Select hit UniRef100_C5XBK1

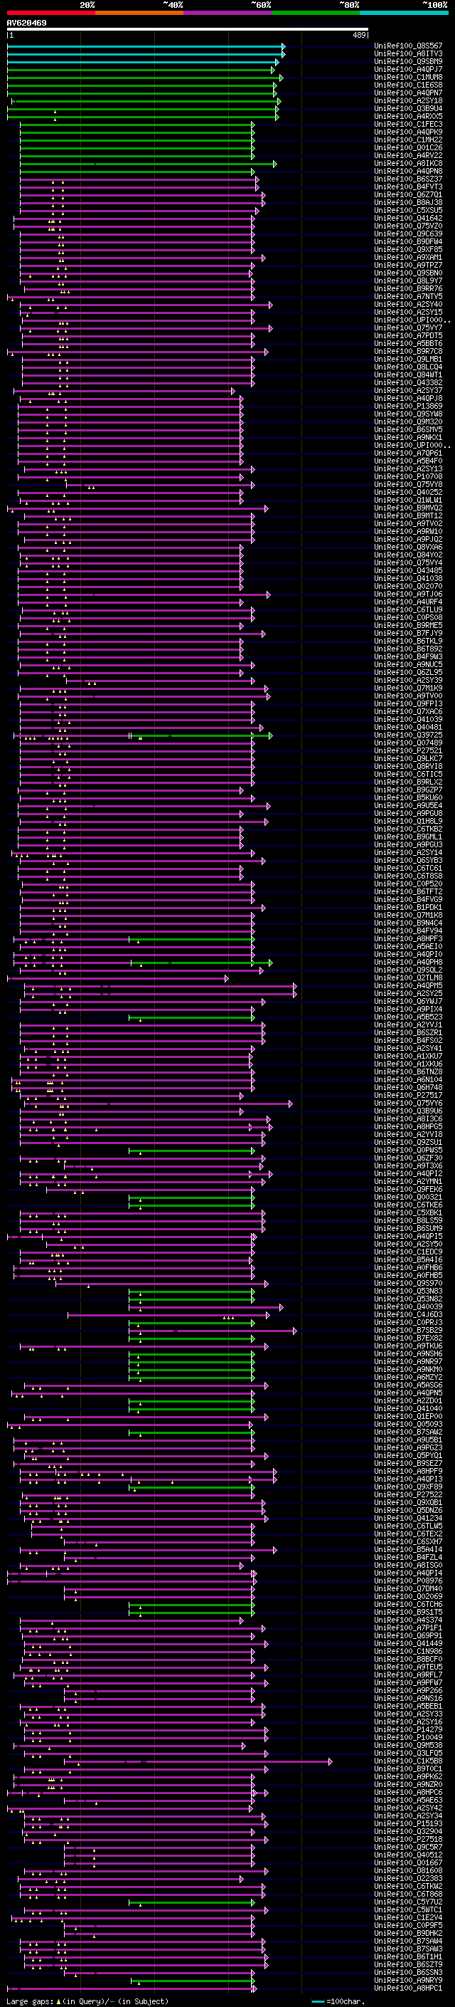pos(408,1212)
